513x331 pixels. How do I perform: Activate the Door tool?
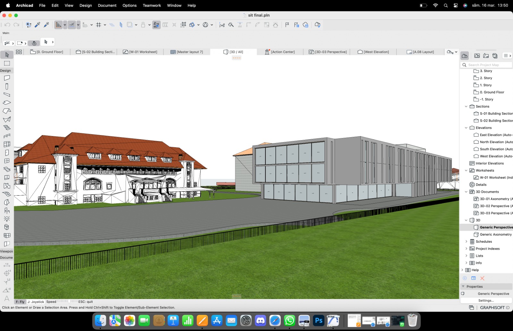pyautogui.click(x=7, y=153)
